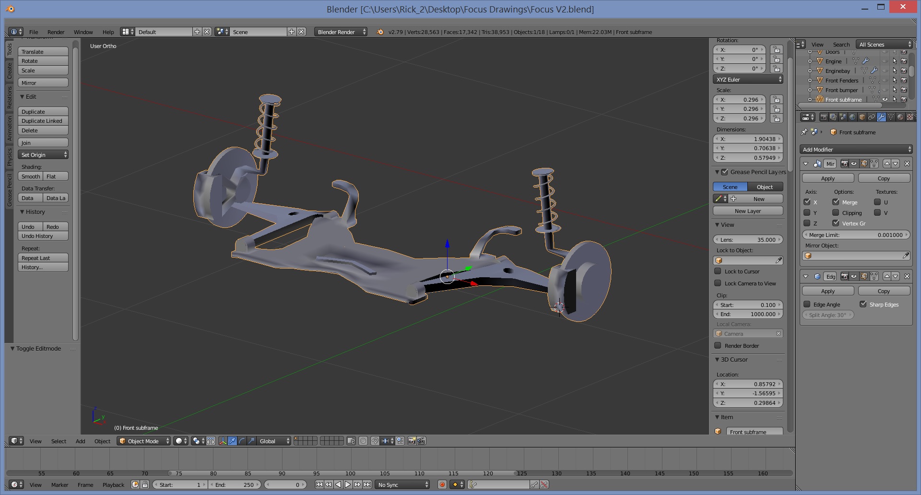
Task: Toggle the Clipping option checkbox
Action: point(836,212)
